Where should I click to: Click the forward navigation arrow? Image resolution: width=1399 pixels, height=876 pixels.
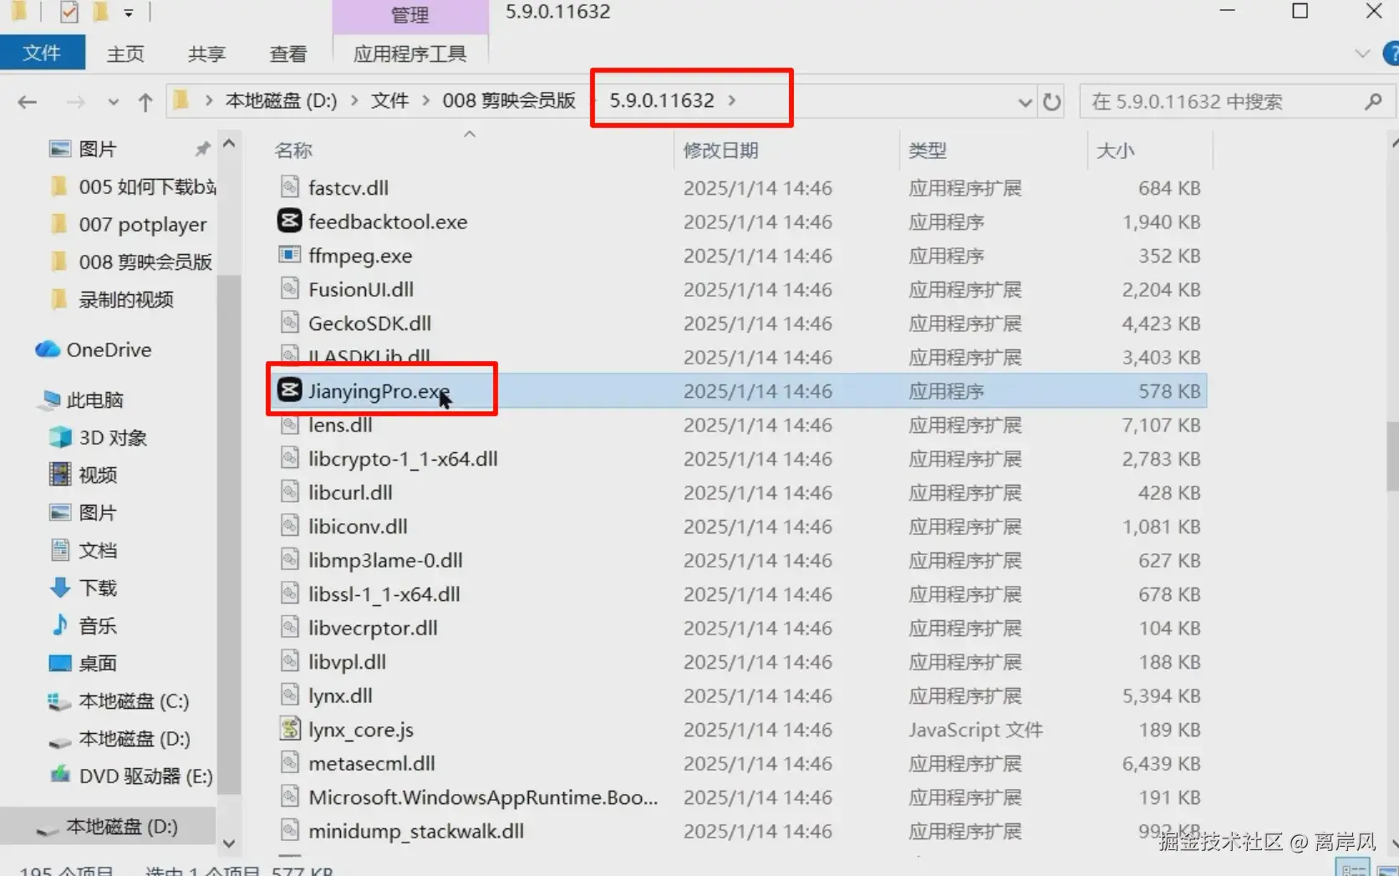(x=75, y=102)
